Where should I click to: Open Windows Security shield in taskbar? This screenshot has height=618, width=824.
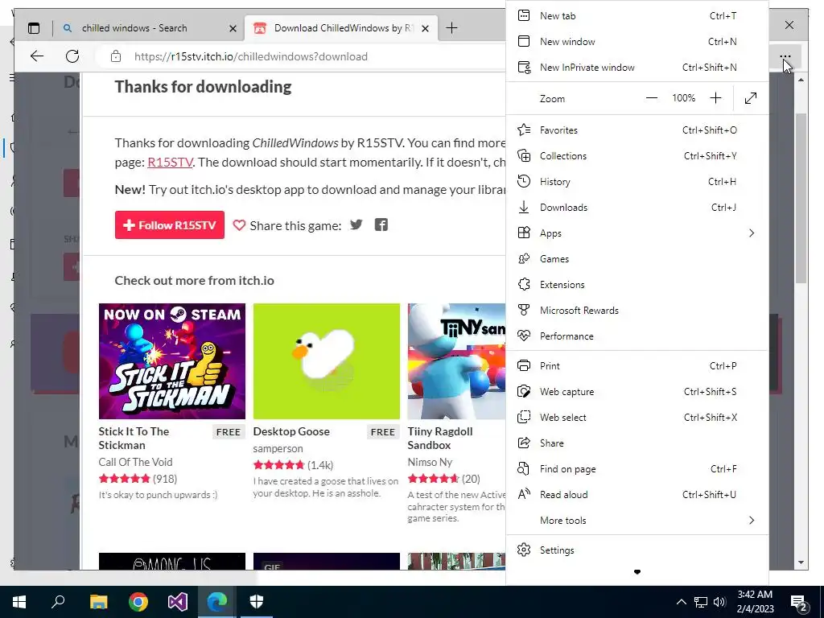(x=257, y=602)
